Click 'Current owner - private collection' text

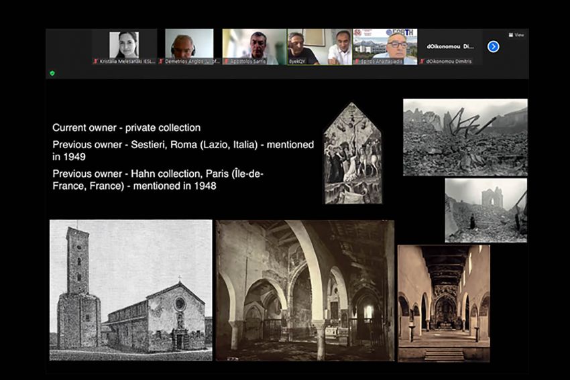[x=127, y=128]
